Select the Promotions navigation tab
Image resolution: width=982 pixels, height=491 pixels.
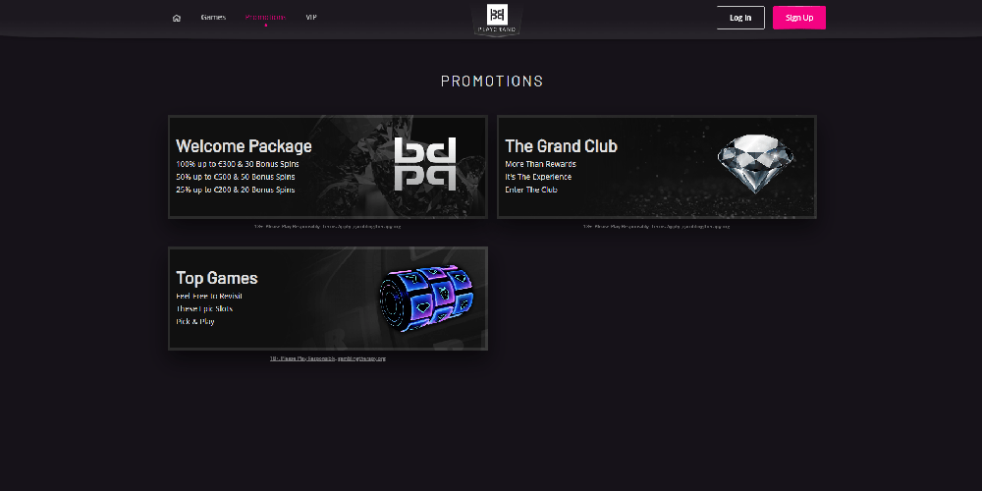[x=265, y=17]
